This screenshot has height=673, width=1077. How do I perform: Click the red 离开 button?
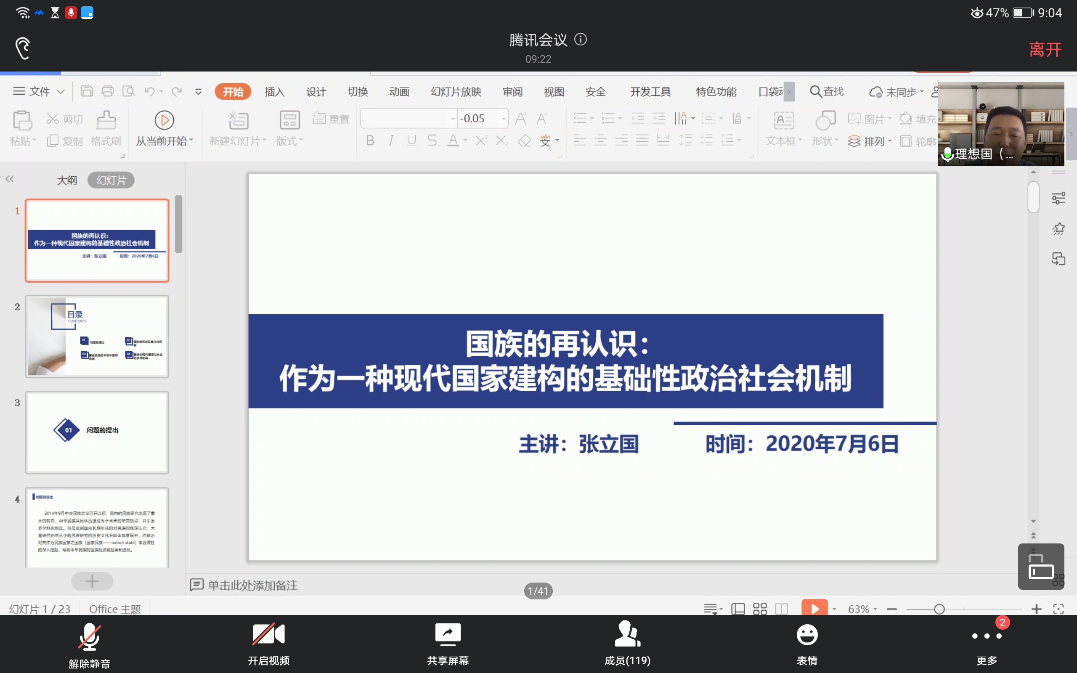coord(1045,49)
